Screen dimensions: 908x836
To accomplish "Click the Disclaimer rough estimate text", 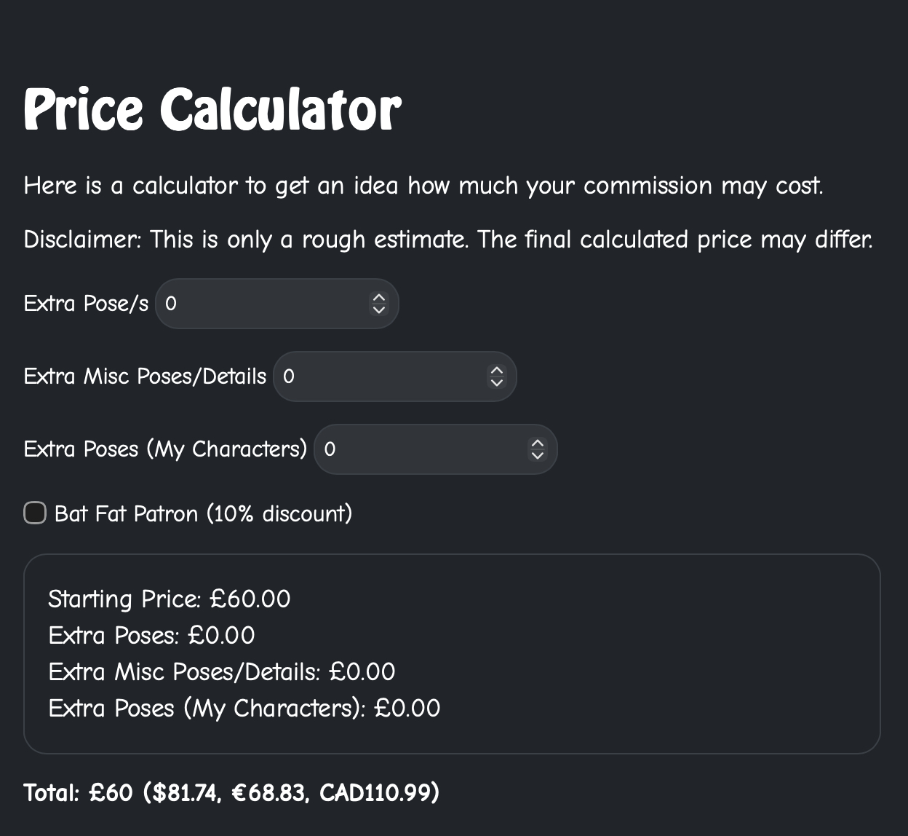I will [x=447, y=240].
